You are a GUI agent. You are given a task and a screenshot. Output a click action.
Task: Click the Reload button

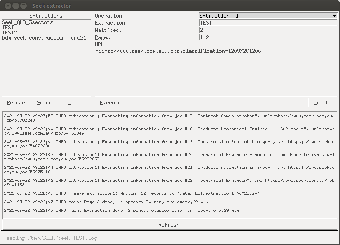pyautogui.click(x=16, y=102)
